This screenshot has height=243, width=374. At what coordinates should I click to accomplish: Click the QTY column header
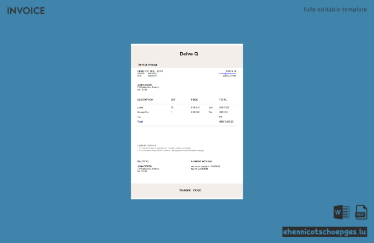(173, 100)
